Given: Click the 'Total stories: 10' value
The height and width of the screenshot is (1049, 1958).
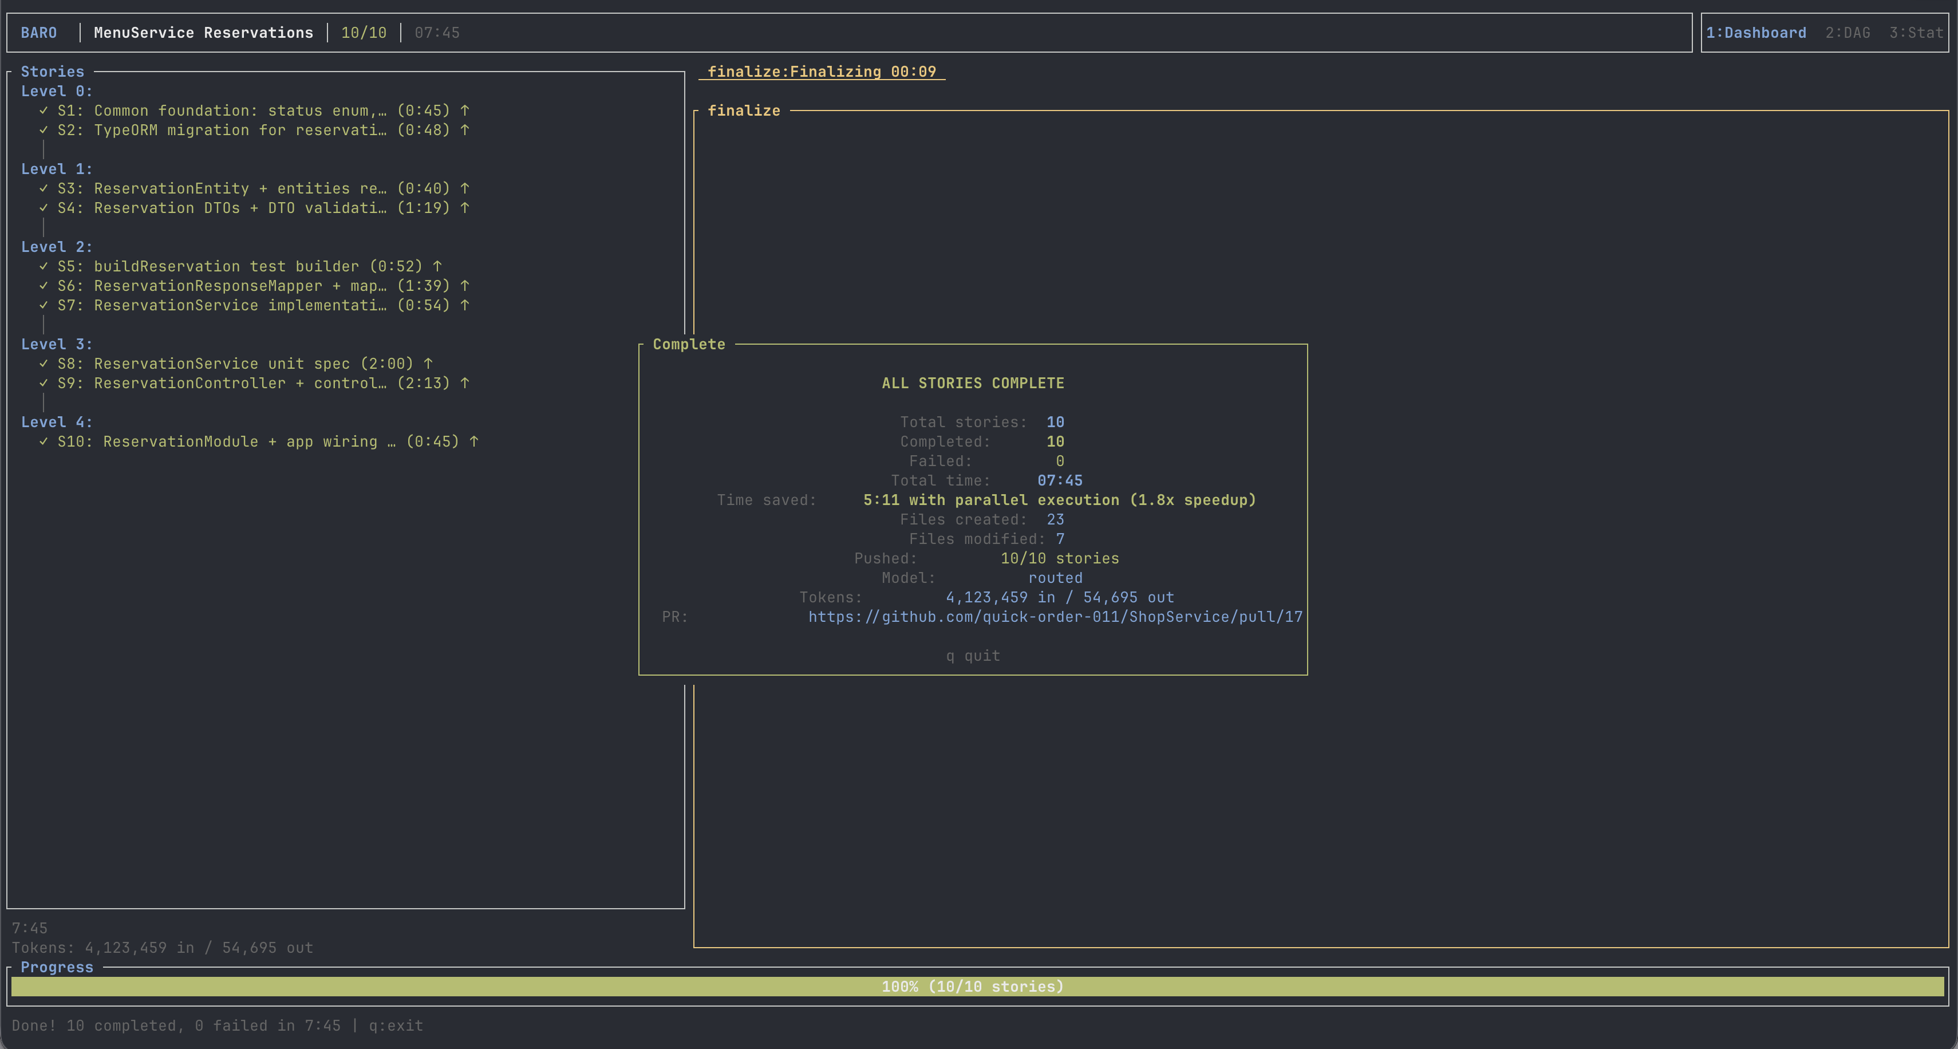Looking at the screenshot, I should pyautogui.click(x=1055, y=422).
